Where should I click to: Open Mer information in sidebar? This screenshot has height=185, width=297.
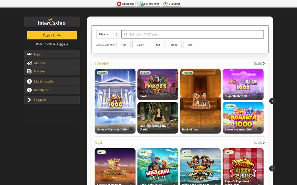(52, 81)
